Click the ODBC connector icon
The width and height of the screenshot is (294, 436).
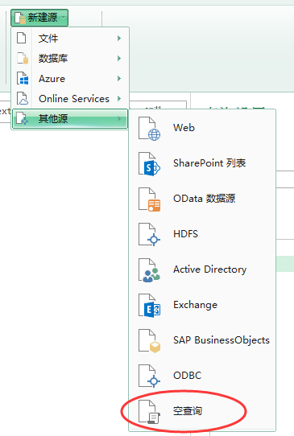pyautogui.click(x=150, y=376)
